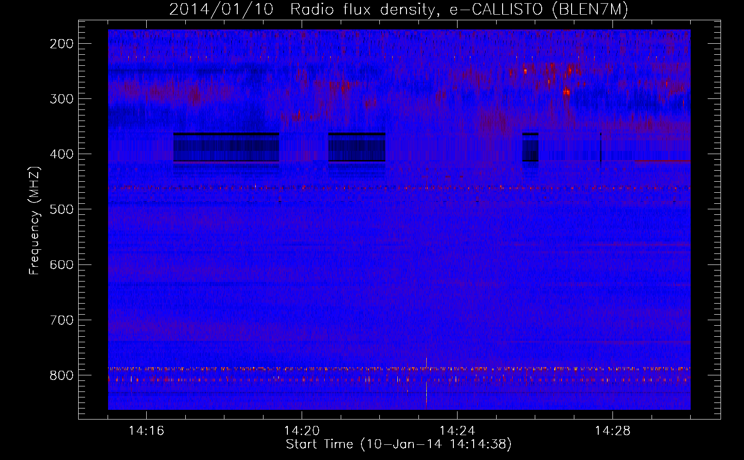Viewport: 744px width, 460px height.
Task: Click the 'Frequency (MHZ)' axis label
Action: (x=34, y=221)
